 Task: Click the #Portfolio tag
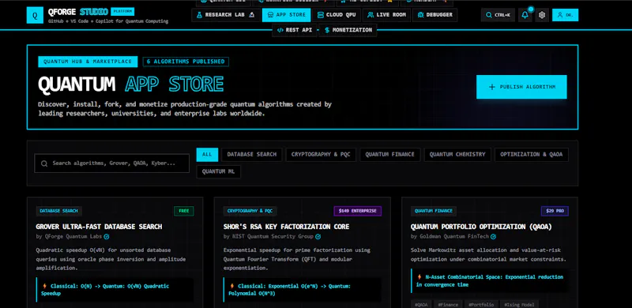coord(481,304)
